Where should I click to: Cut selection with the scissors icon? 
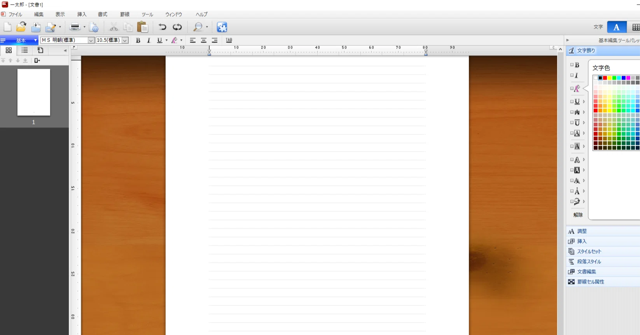114,27
